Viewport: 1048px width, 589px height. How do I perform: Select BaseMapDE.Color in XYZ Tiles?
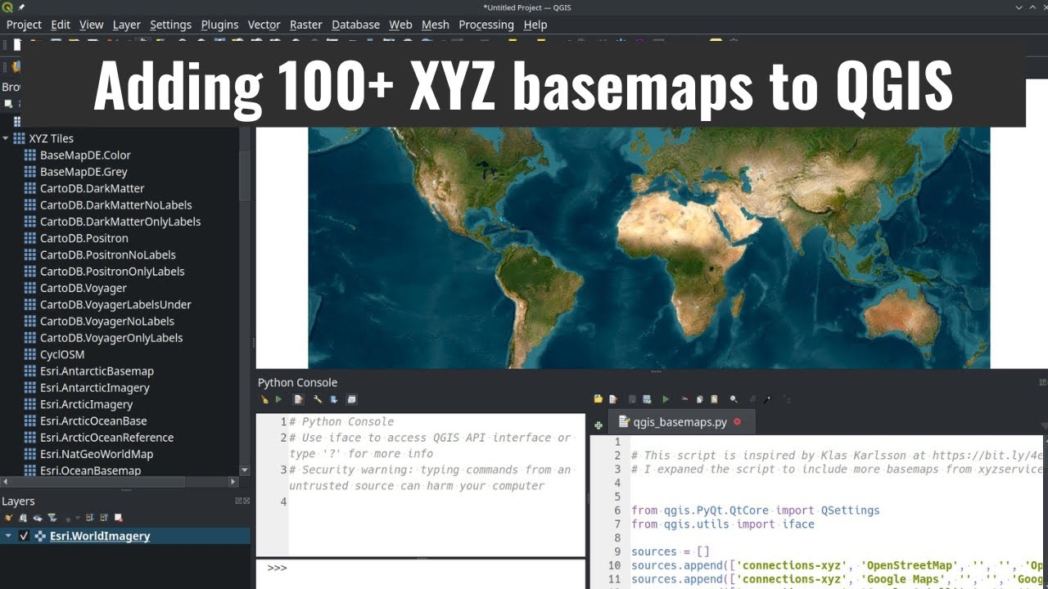coord(85,155)
